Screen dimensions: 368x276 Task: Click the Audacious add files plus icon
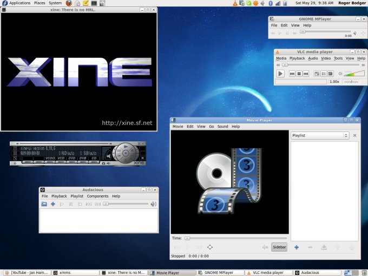click(53, 204)
